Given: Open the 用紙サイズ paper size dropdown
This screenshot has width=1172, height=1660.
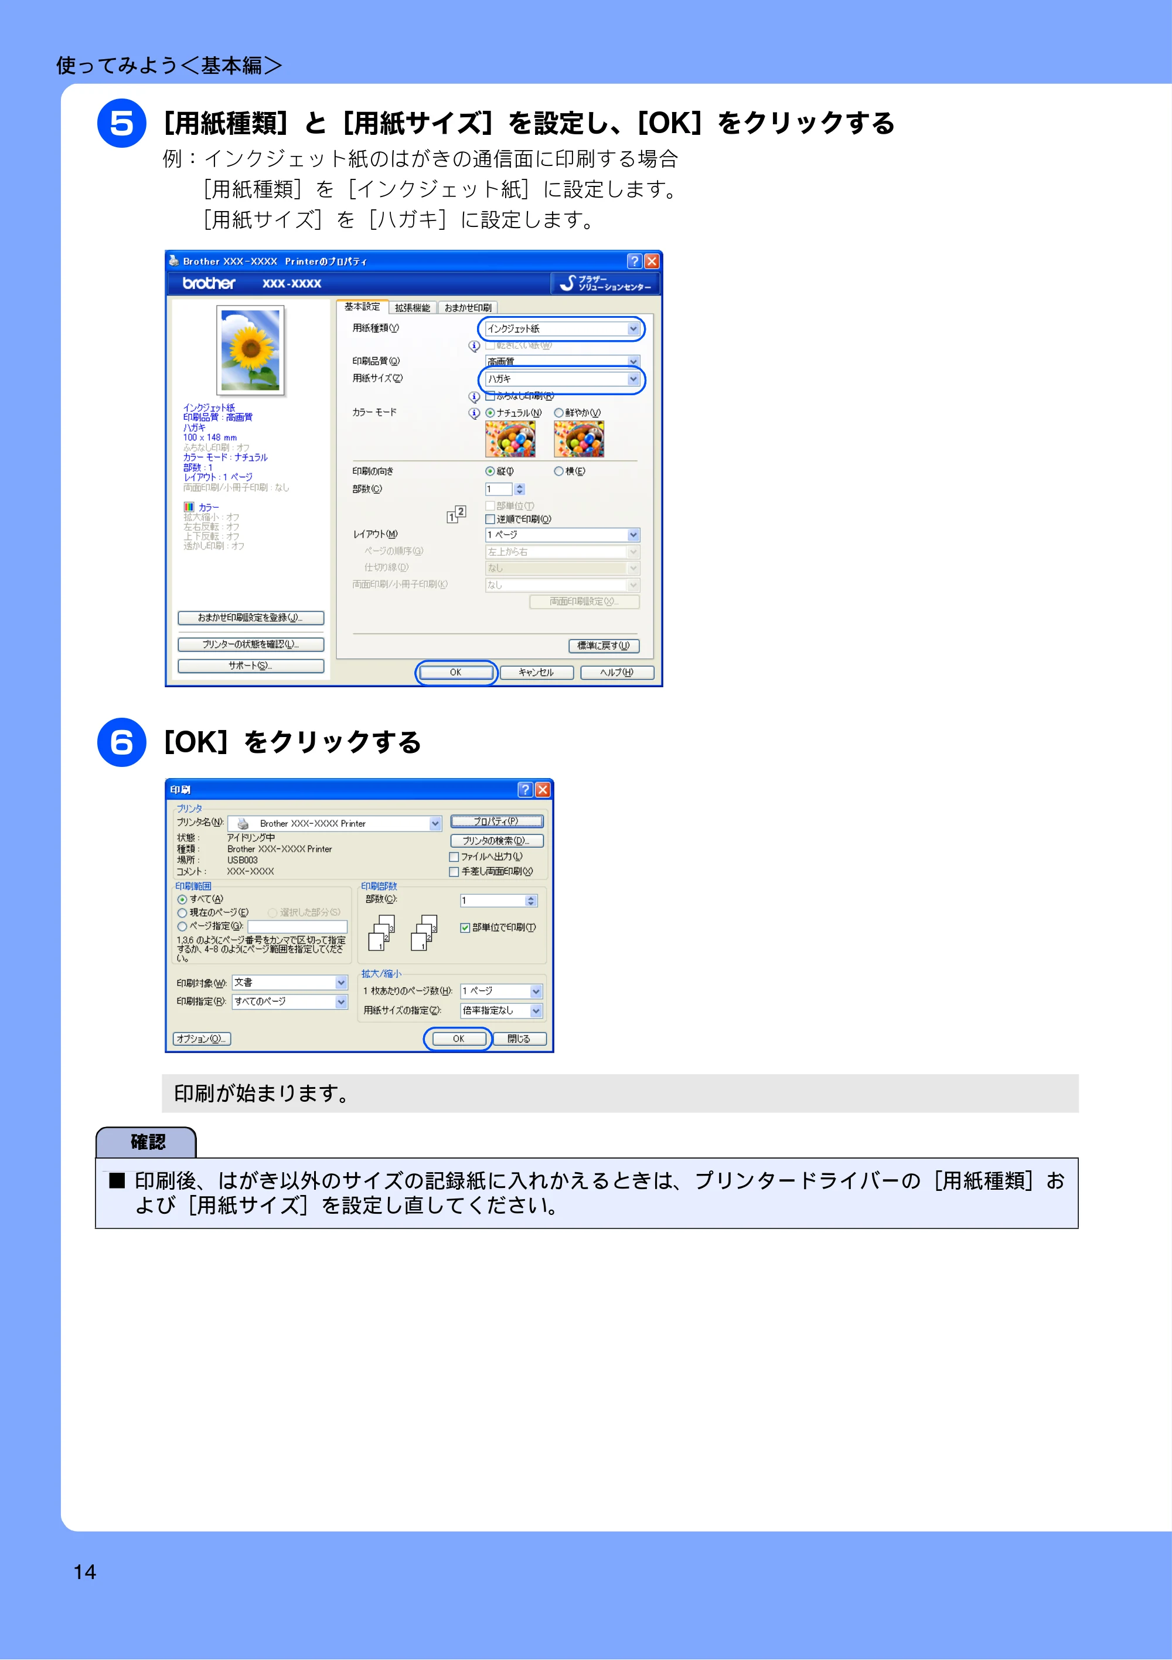Looking at the screenshot, I should [x=562, y=379].
